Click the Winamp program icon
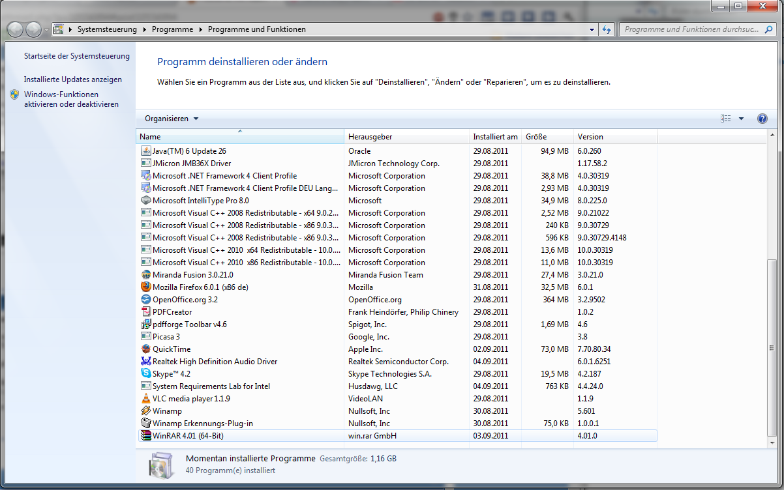 [146, 411]
